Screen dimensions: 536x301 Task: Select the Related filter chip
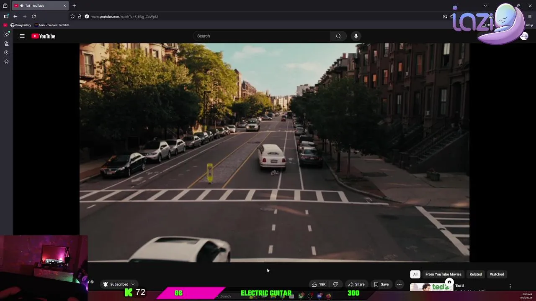click(476, 274)
